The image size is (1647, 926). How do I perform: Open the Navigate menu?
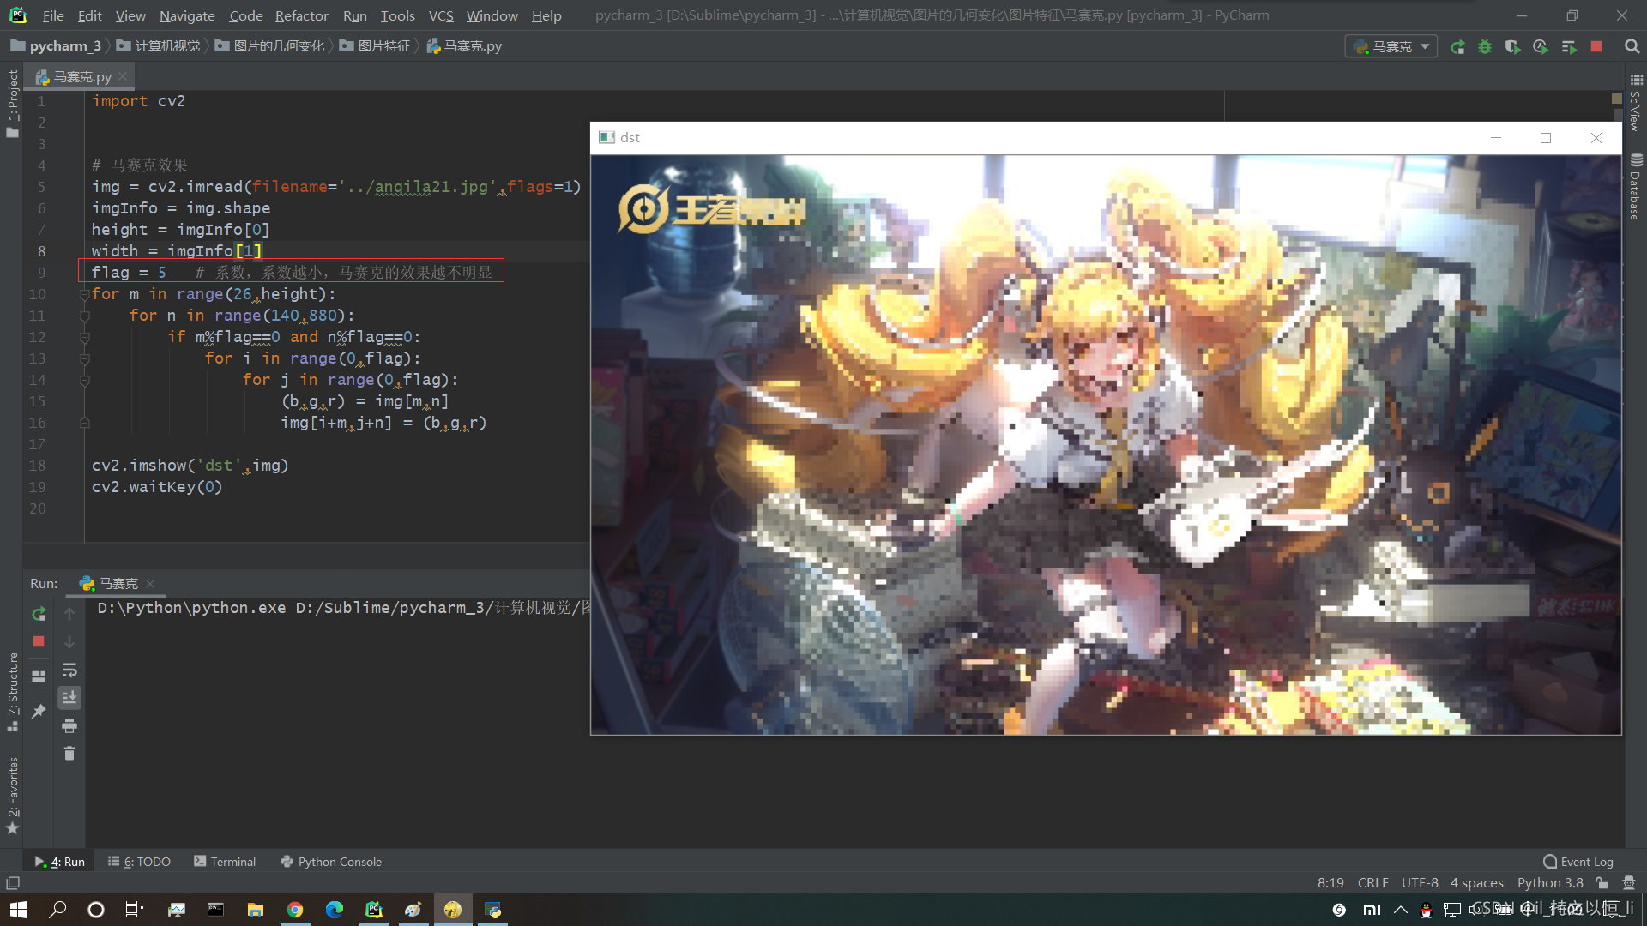187,15
